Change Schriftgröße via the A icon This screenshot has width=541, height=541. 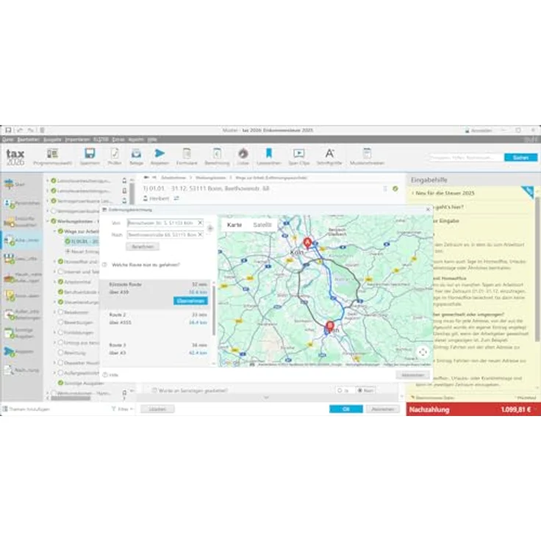pyautogui.click(x=329, y=153)
